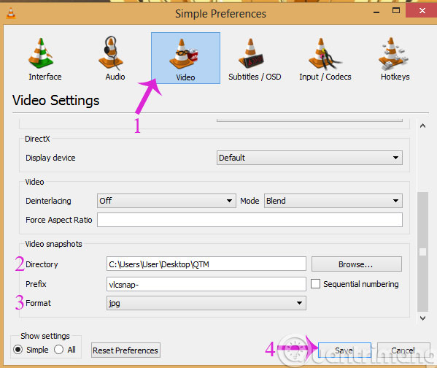437x368 pixels.
Task: Click the settings vertical scrollbar down arrow
Action: pos(423,318)
